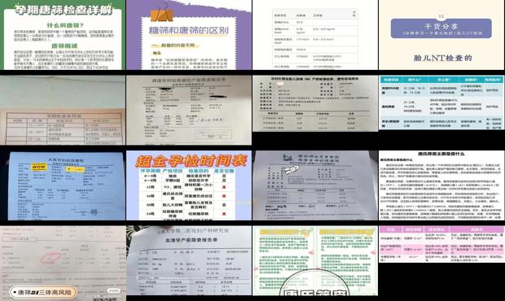Open the 唐氏筛查主要筛查什么 text document thumbnail

click(x=441, y=185)
